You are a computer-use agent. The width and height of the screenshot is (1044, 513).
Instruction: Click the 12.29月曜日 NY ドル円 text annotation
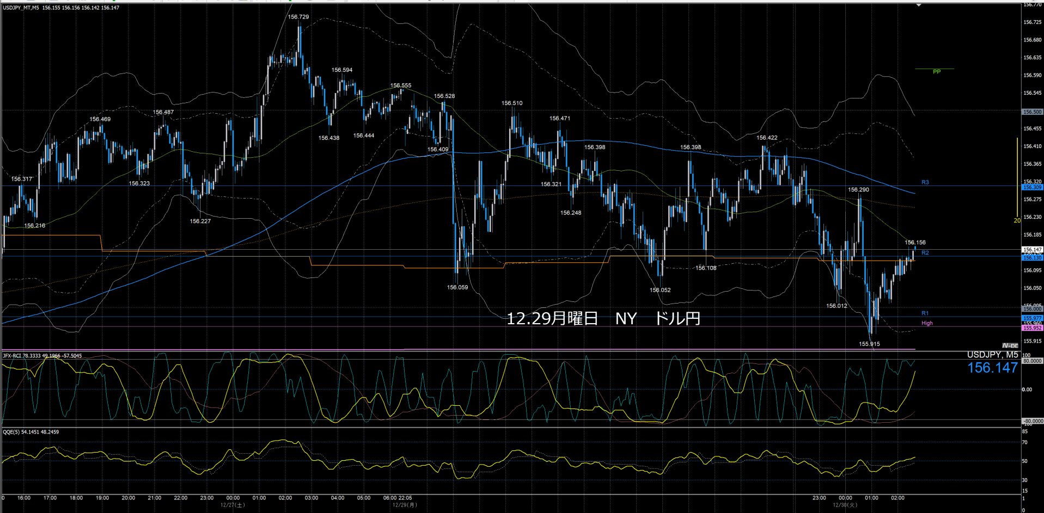coord(603,318)
